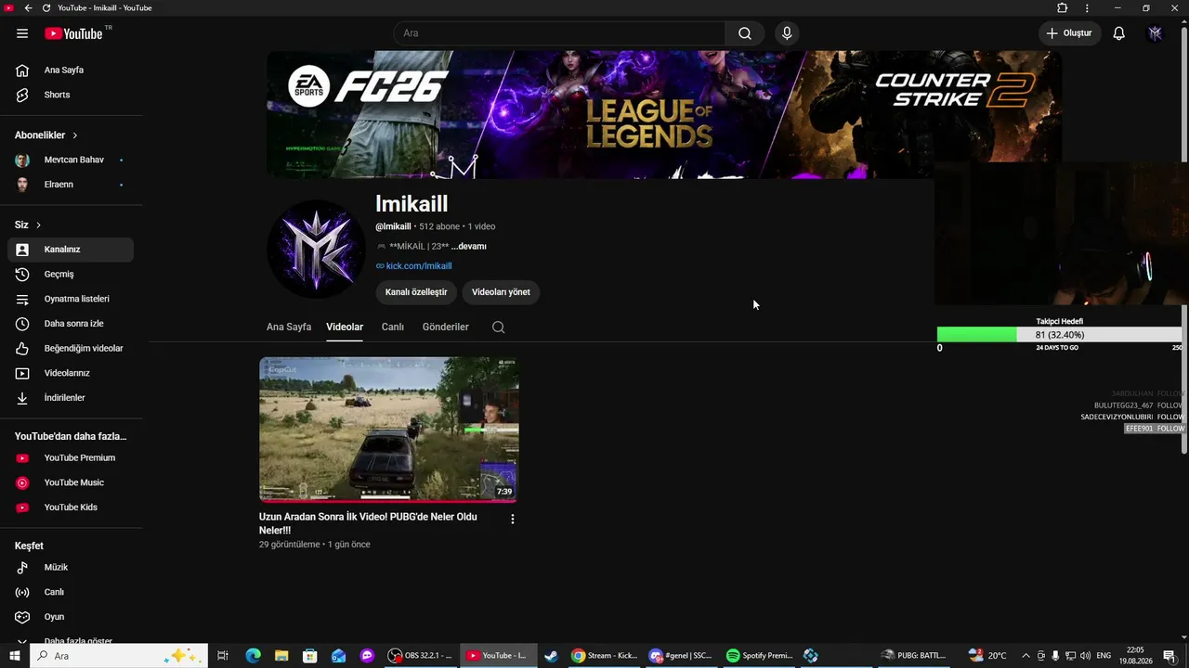Switch to OBS in the taskbar
1189x668 pixels.
point(420,656)
